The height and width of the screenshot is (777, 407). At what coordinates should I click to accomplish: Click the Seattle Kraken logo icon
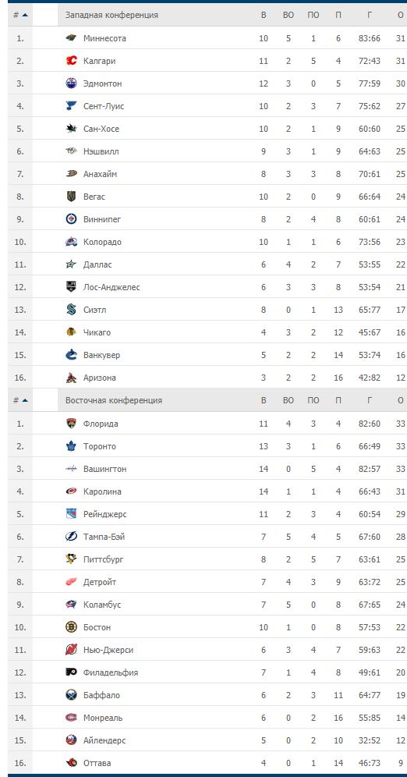point(71,310)
